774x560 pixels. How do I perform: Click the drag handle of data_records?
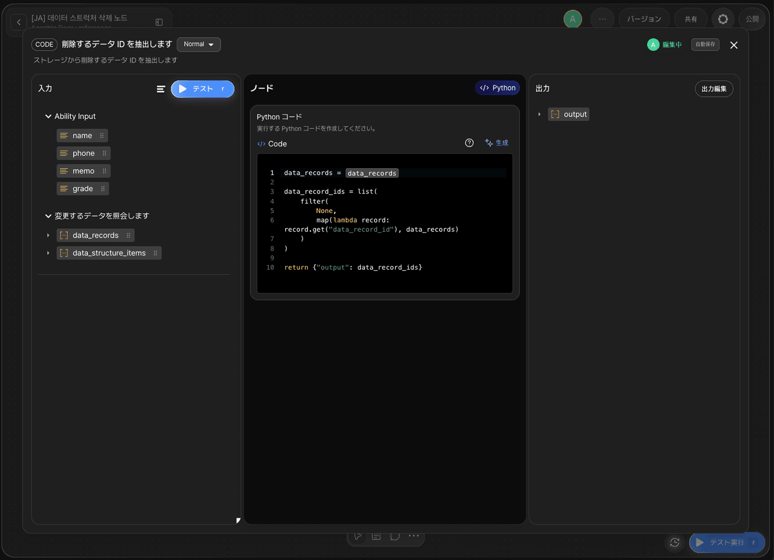[128, 235]
